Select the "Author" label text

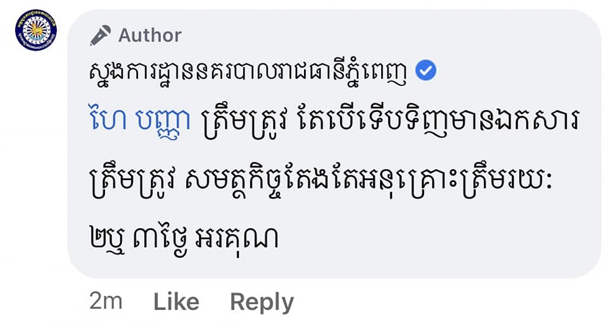[x=150, y=35]
